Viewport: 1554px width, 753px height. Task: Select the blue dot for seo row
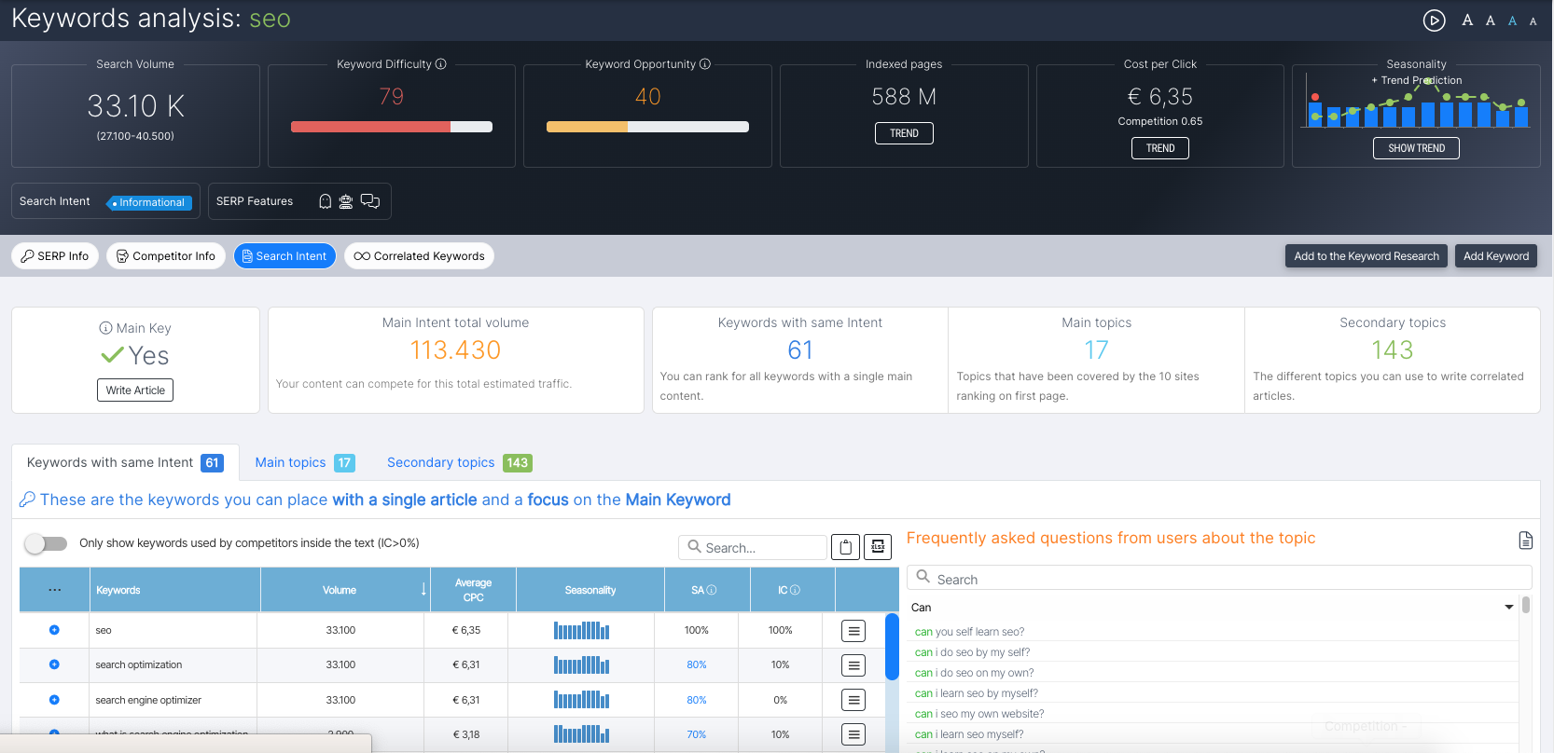54,630
